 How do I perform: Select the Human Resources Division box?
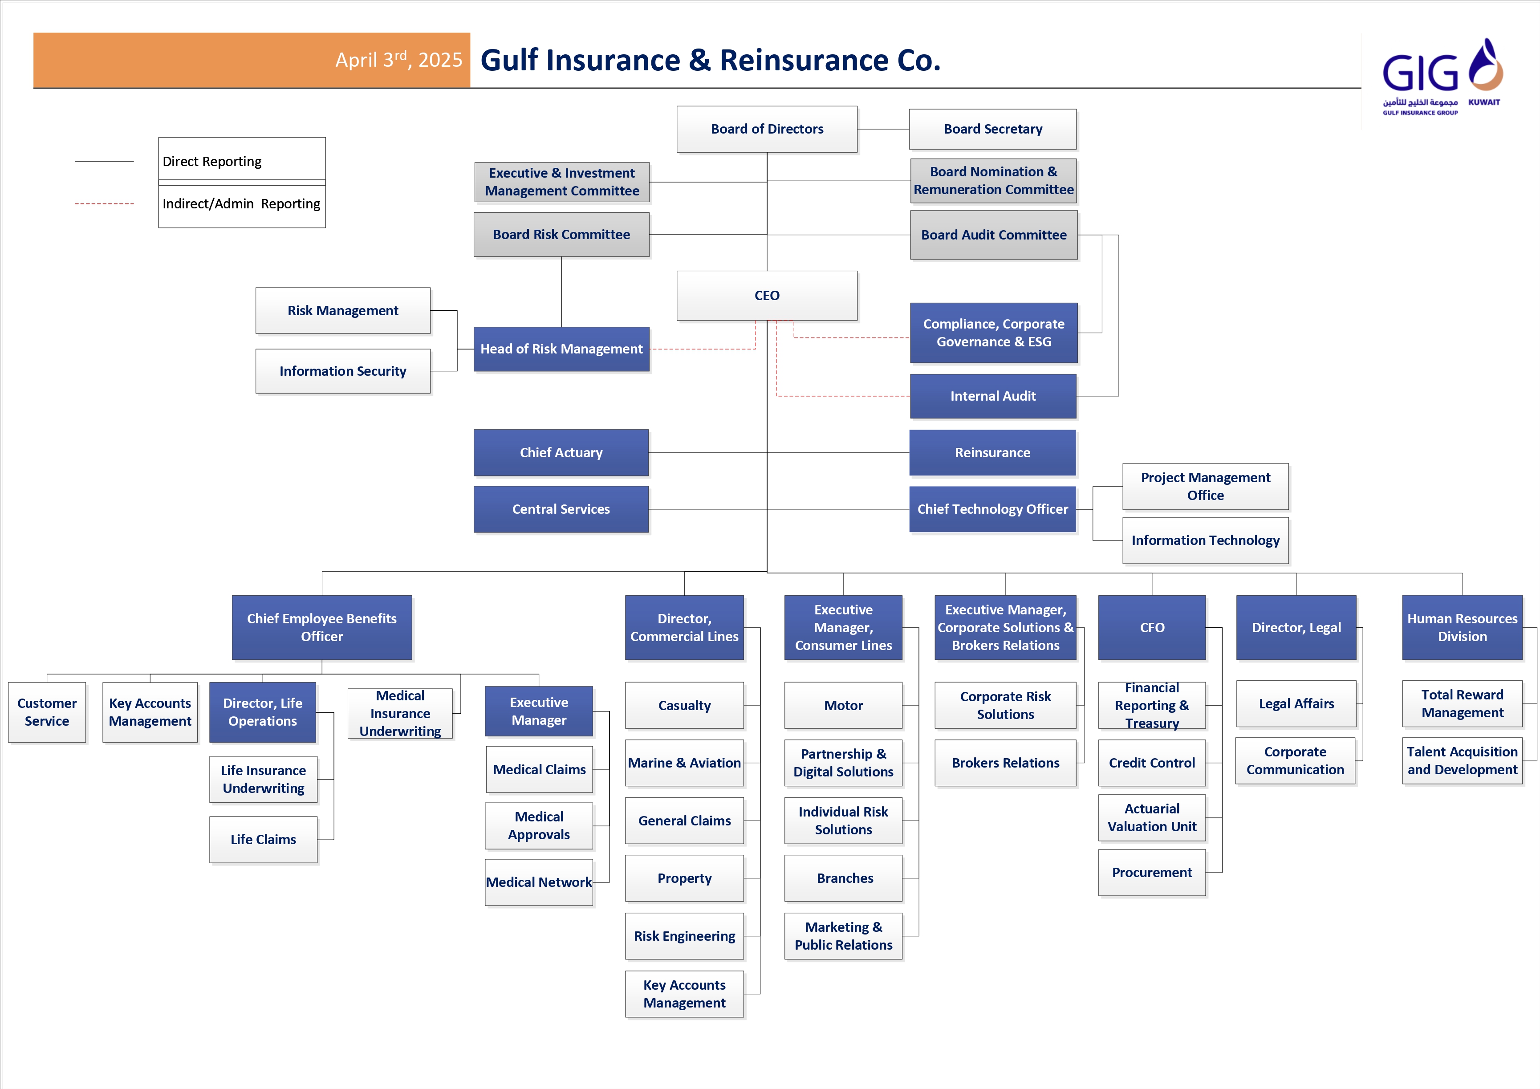click(x=1462, y=627)
